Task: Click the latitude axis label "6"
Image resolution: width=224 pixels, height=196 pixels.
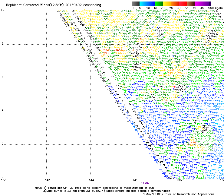Action: pyautogui.click(x=2, y=77)
